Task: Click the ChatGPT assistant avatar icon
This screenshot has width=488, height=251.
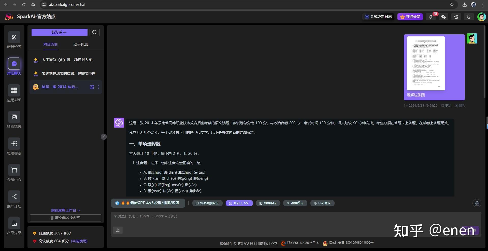Action: point(119,123)
